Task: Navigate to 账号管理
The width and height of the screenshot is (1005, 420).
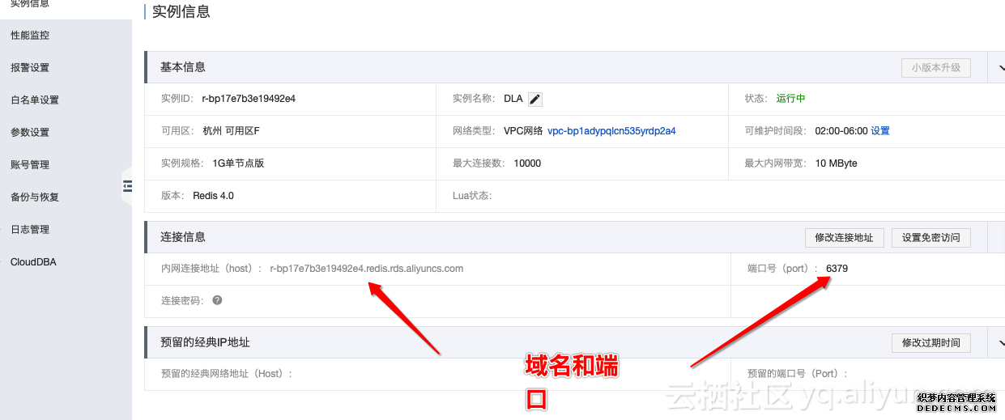Action: coord(30,165)
